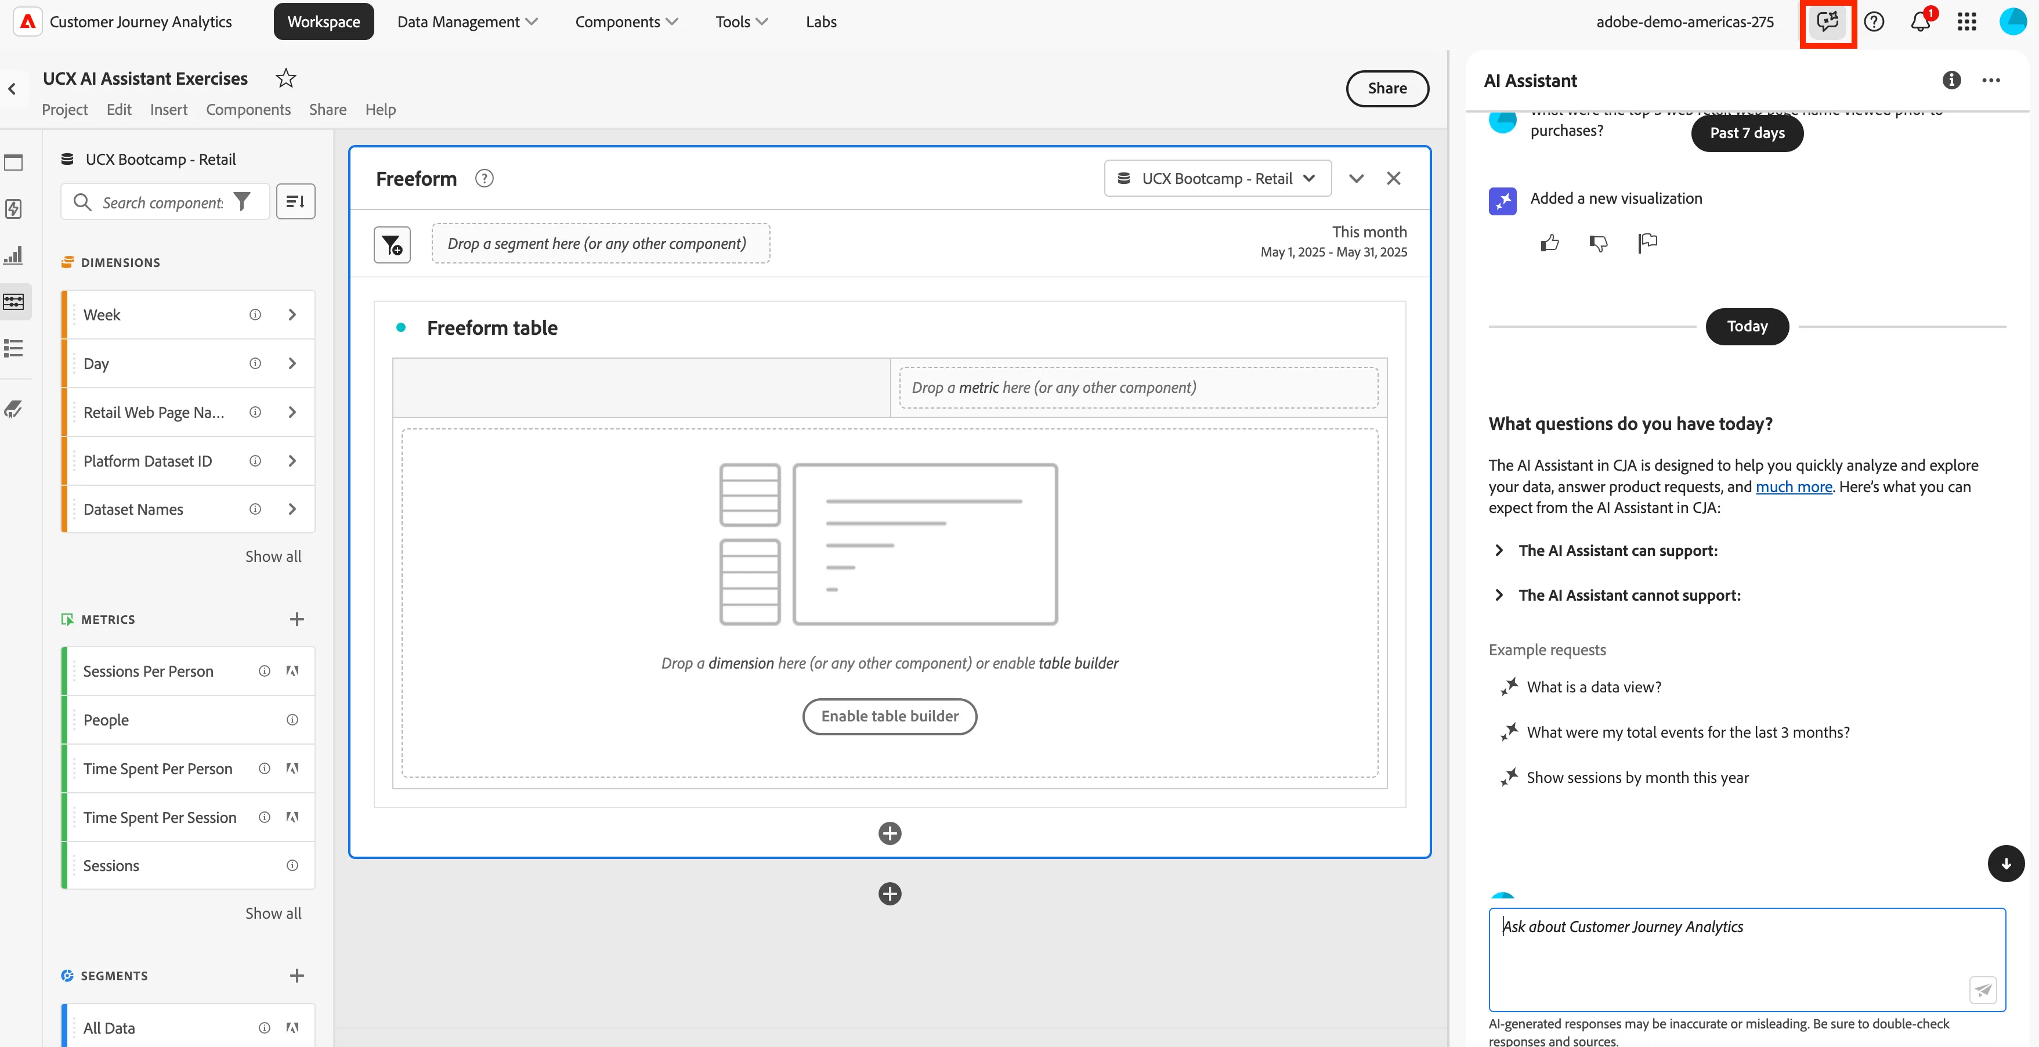This screenshot has height=1047, width=2039.
Task: Add visualization inside the Freeform panel
Action: point(890,833)
